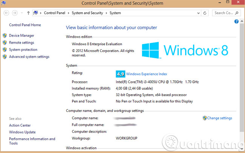Close the System window

pos(238,2)
